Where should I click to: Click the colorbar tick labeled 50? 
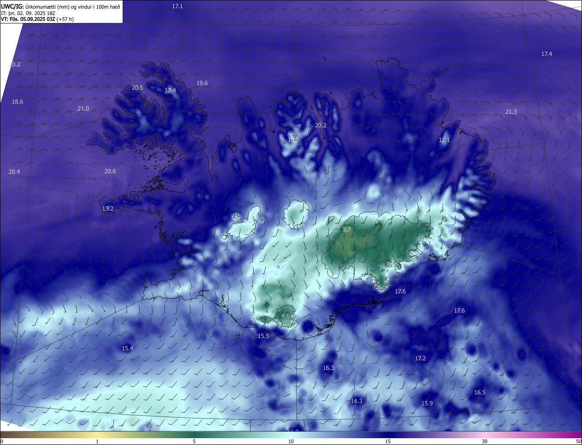point(578,441)
